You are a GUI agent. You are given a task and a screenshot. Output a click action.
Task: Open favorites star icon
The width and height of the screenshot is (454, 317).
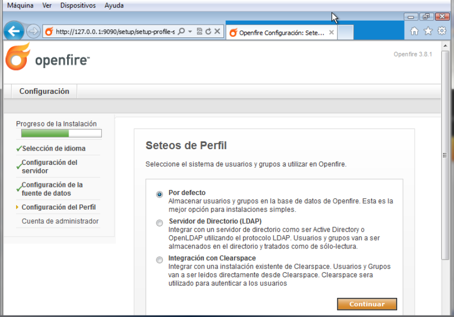(428, 31)
